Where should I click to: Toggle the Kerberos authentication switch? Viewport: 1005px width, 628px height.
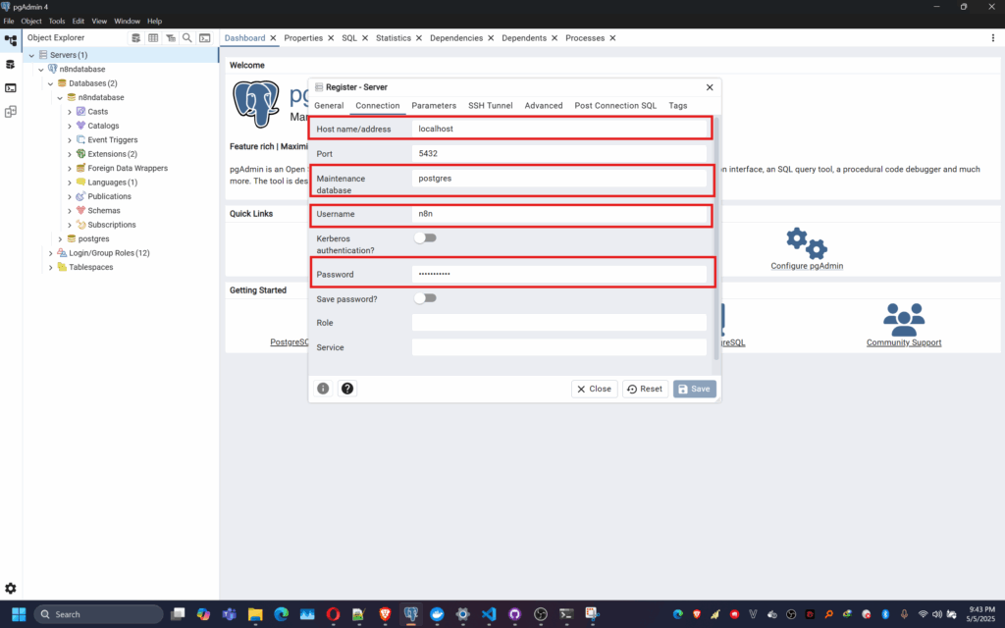click(x=425, y=237)
